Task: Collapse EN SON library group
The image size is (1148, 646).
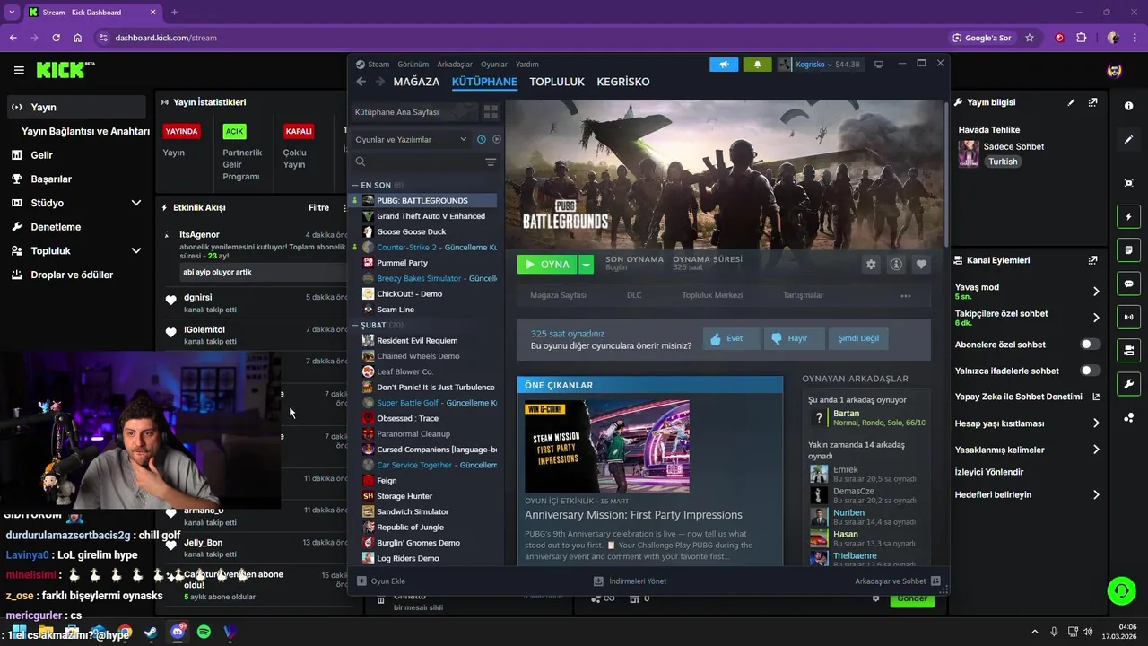Action: pyautogui.click(x=355, y=186)
